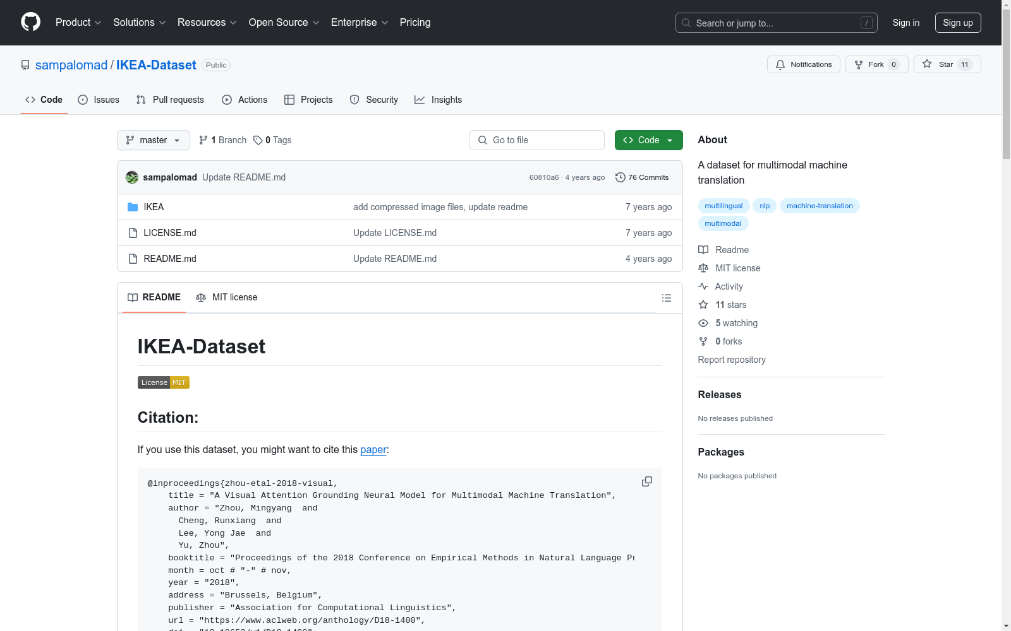Click the search or jump to field
The height and width of the screenshot is (631, 1011).
777,23
